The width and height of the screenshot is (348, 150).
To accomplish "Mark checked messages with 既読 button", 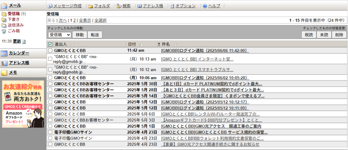I will (309, 35).
